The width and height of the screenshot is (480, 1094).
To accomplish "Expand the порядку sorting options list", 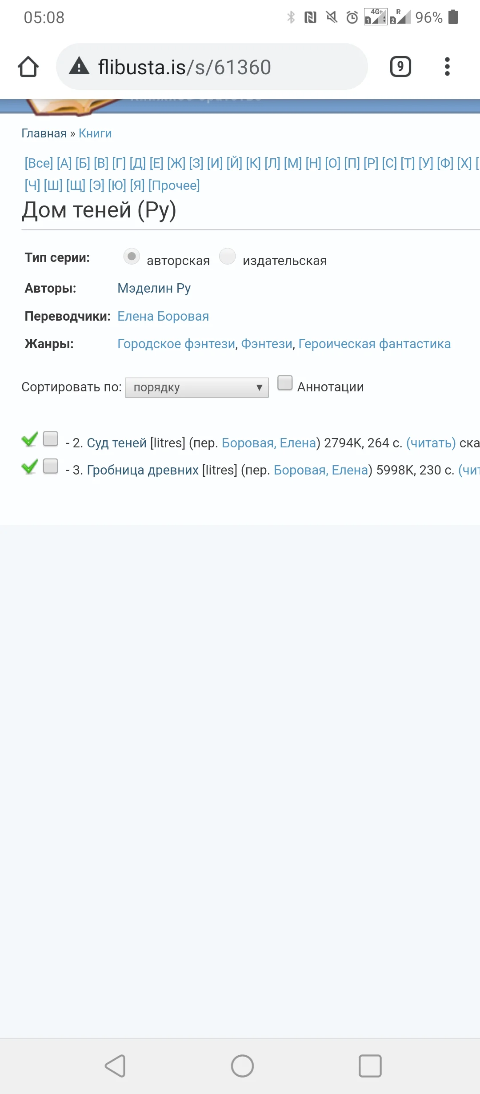I will pyautogui.click(x=196, y=387).
